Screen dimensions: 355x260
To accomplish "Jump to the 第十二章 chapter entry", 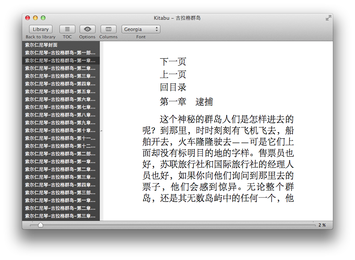I will (x=61, y=146).
